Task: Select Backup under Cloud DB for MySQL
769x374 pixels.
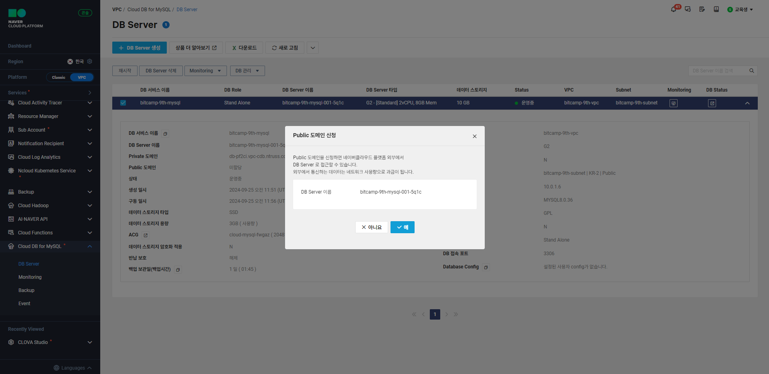Action: click(x=26, y=290)
